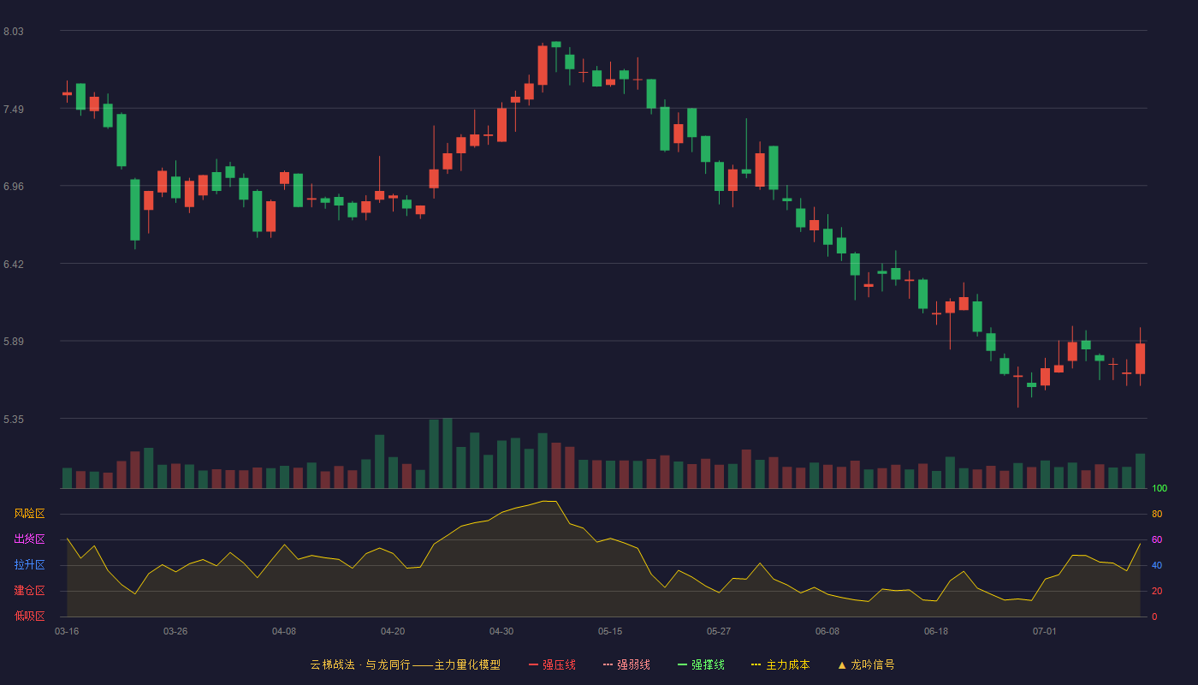Click the 06-18 date label
The width and height of the screenshot is (1198, 685).
936,631
